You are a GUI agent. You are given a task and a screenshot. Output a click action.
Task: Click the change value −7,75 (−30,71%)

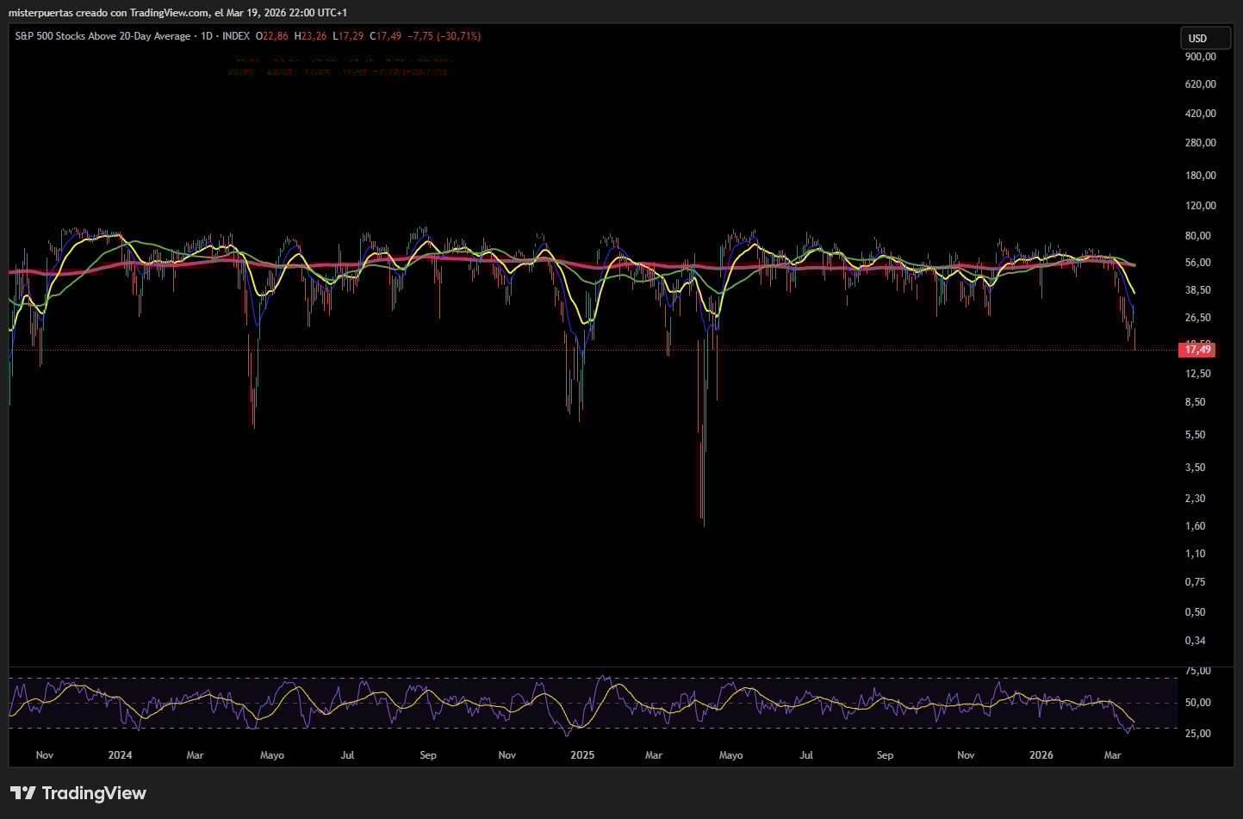[x=444, y=36]
